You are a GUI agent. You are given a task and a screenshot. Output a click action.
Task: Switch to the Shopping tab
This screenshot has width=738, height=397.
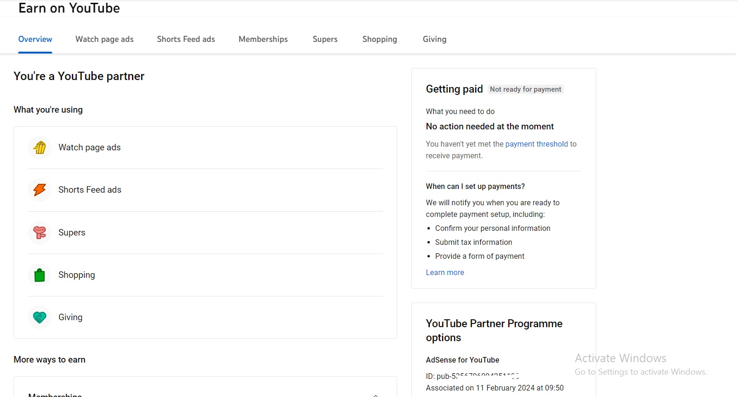(x=380, y=39)
